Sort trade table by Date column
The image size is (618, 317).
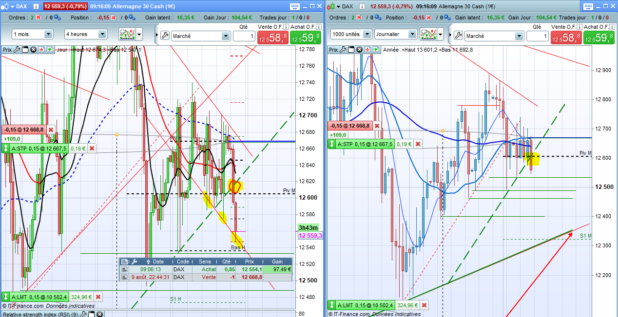tap(158, 262)
